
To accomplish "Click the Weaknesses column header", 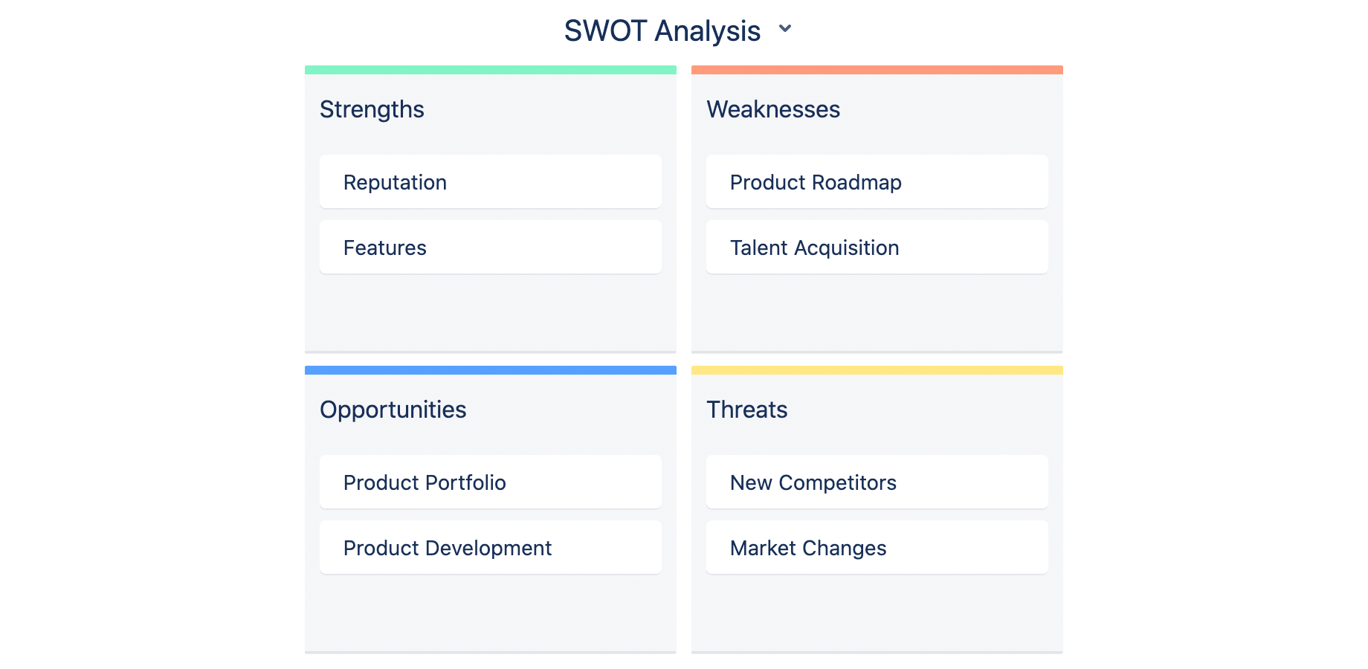I will (773, 109).
